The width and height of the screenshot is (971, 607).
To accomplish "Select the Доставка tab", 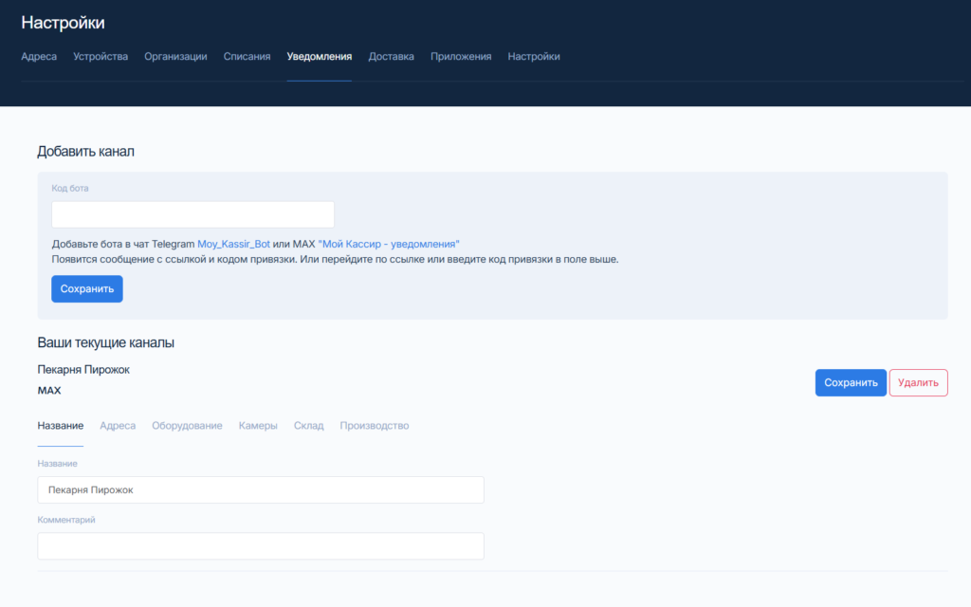I will 391,57.
